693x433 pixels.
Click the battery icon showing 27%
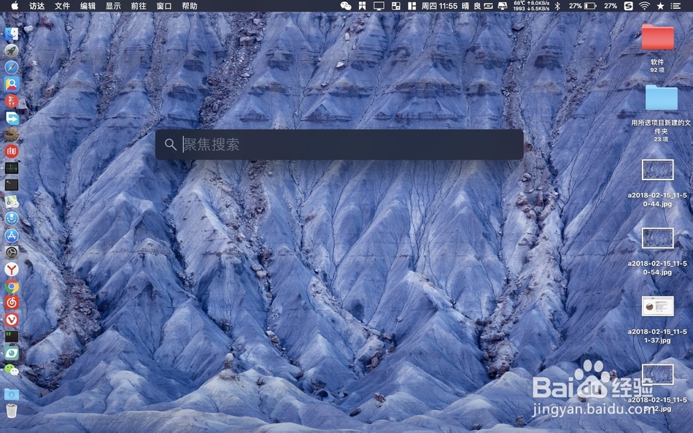pos(589,8)
